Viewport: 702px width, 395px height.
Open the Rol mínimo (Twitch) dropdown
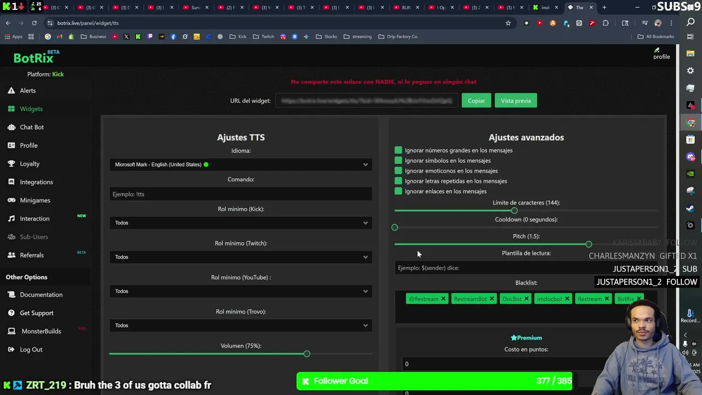point(241,257)
